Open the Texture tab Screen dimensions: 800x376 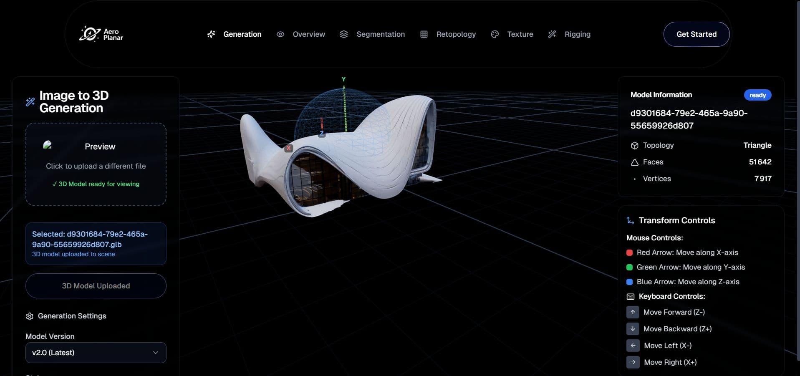[520, 34]
